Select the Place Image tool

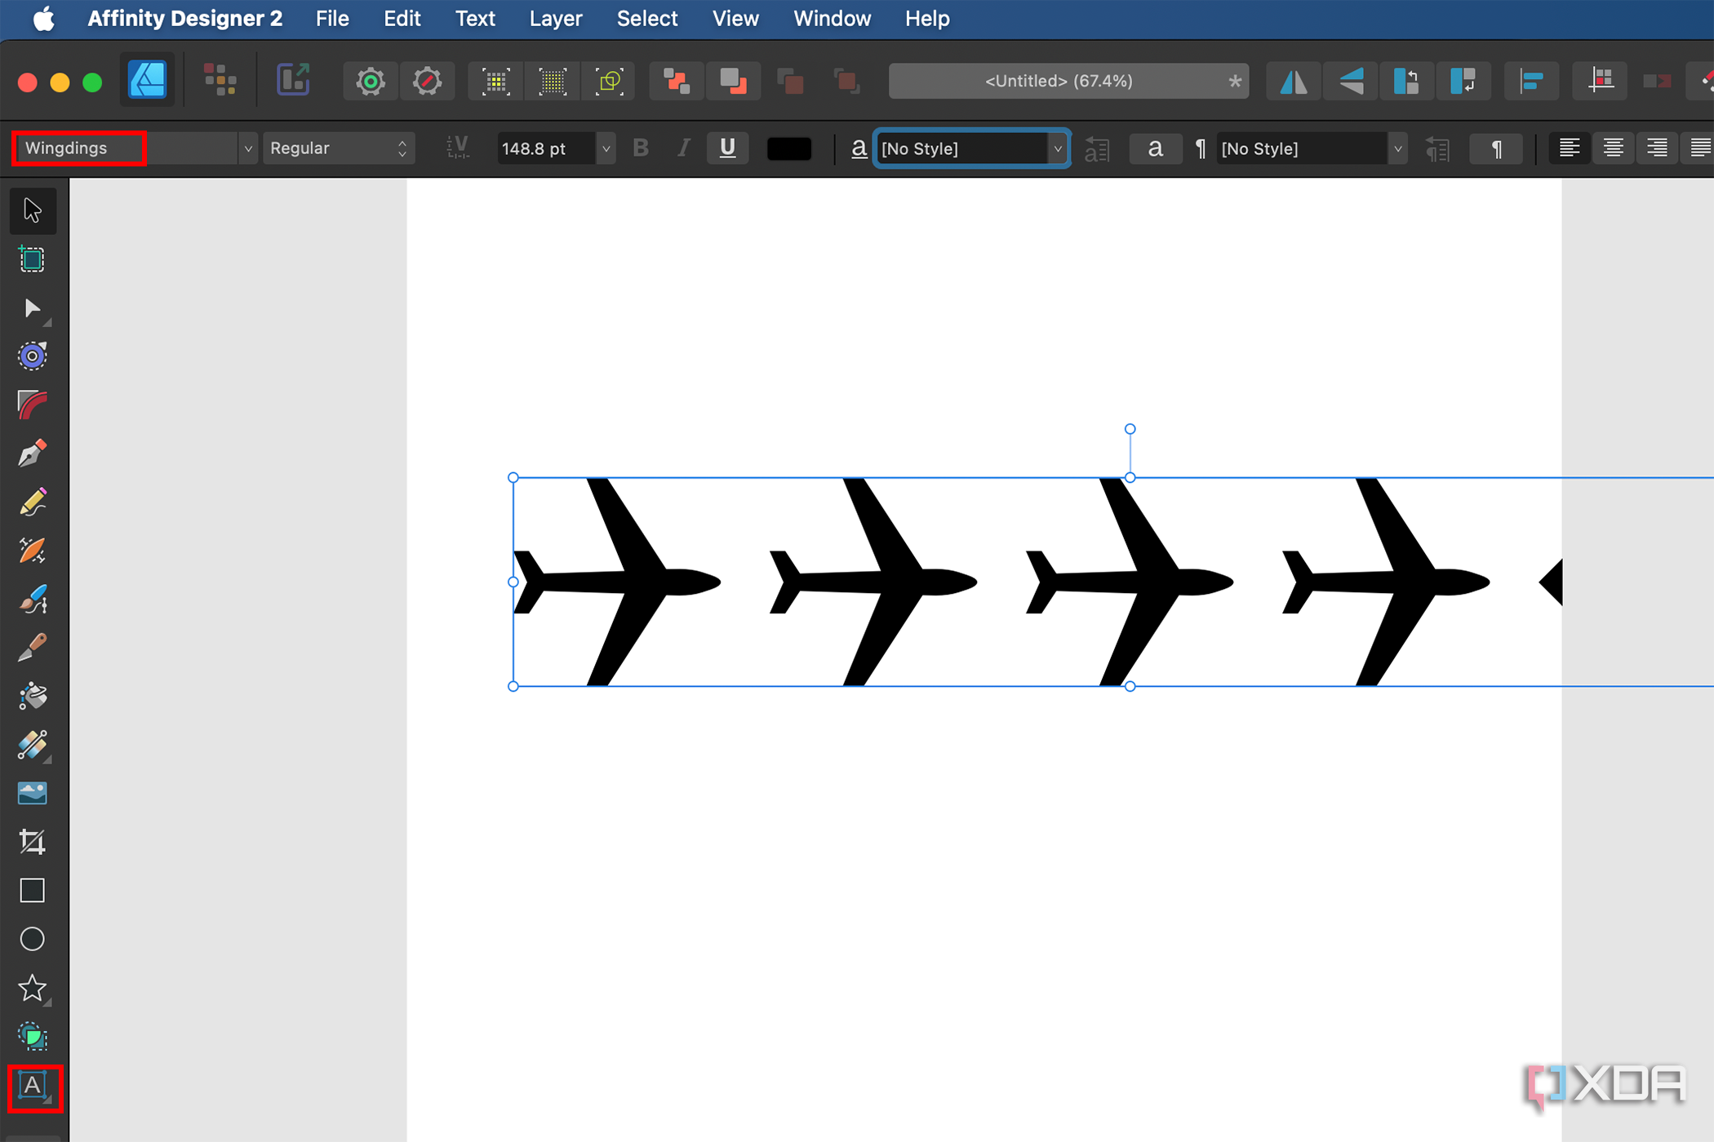click(x=33, y=793)
